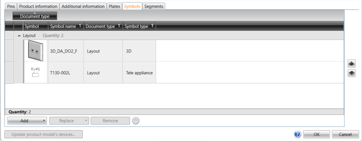362x142 pixels.
Task: Select the RJ45 symbol thumbnail
Action: (x=35, y=72)
